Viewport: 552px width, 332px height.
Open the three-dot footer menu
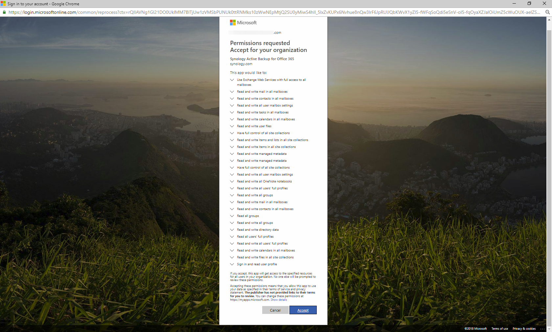[542, 329]
